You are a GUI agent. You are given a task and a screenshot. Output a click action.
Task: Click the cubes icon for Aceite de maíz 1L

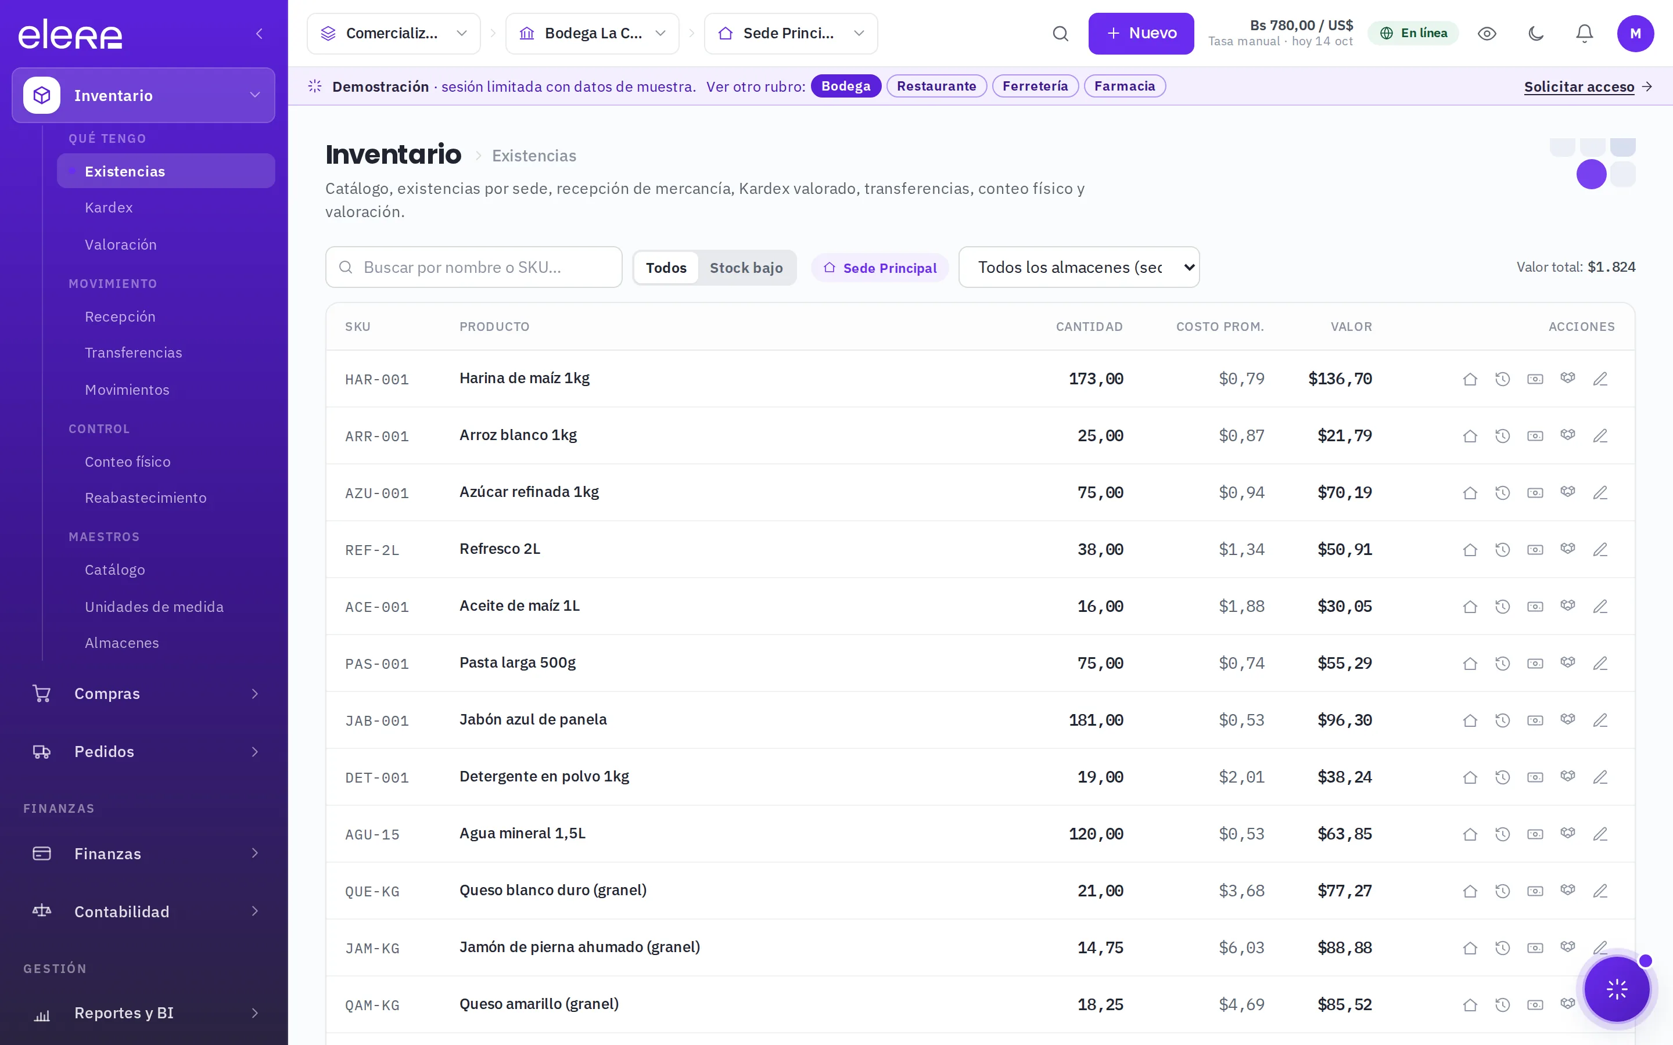coord(1567,606)
